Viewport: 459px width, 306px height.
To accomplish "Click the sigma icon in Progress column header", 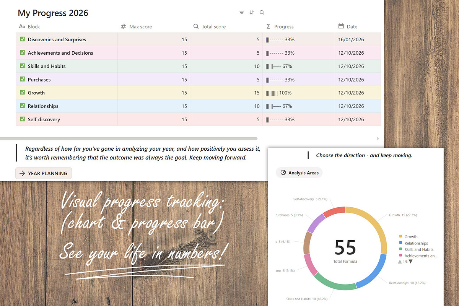I will (269, 26).
